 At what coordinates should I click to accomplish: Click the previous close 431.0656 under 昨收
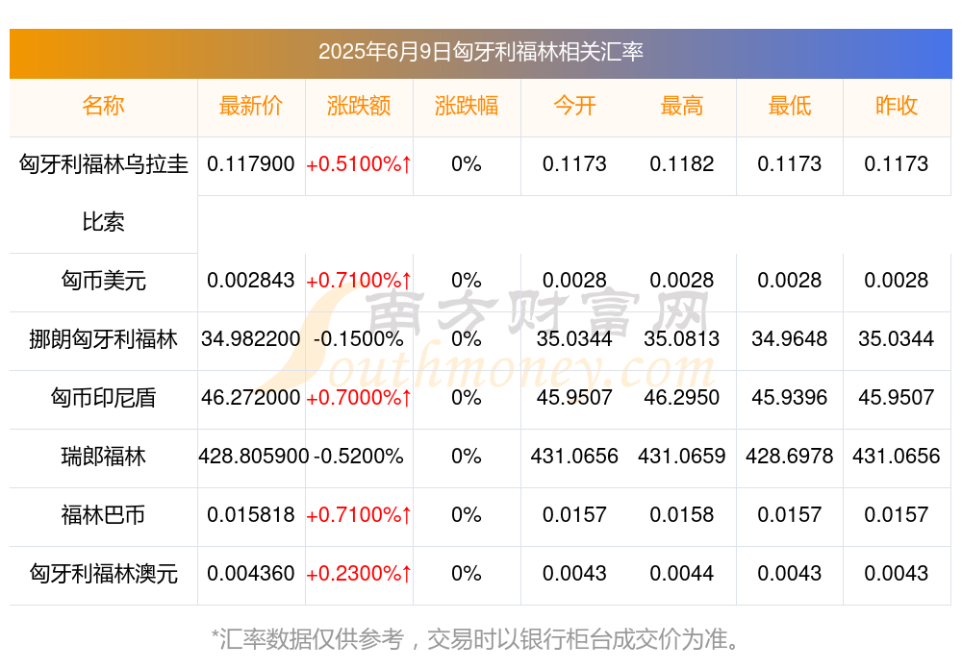[897, 457]
